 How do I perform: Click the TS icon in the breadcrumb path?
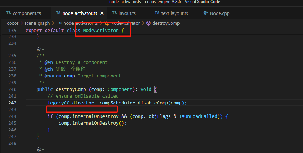[59, 23]
